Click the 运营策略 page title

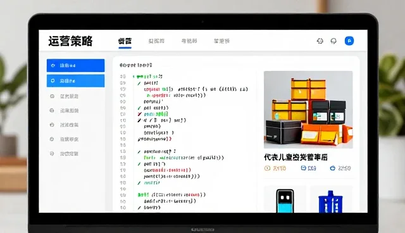(70, 41)
